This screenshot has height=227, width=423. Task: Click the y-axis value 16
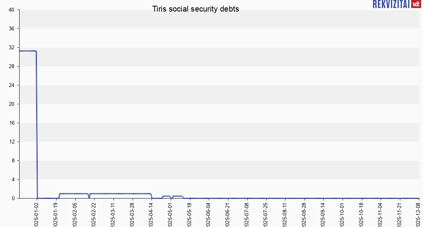(12, 123)
